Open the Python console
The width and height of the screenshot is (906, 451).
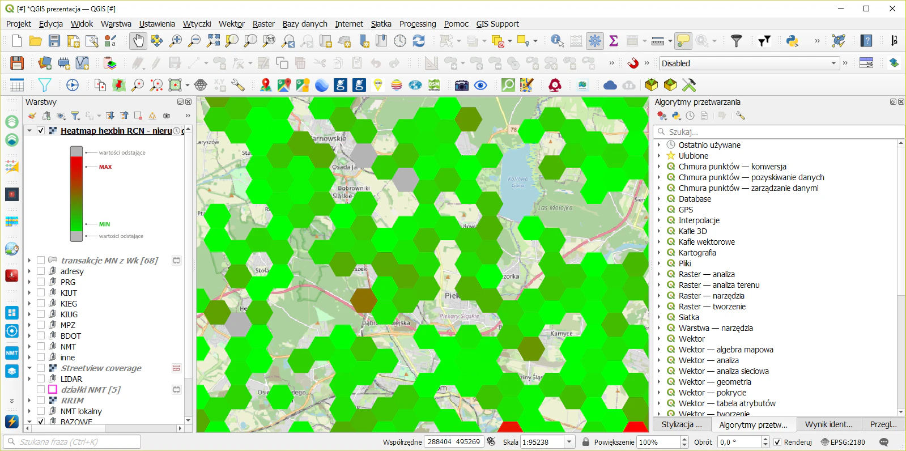(x=792, y=41)
